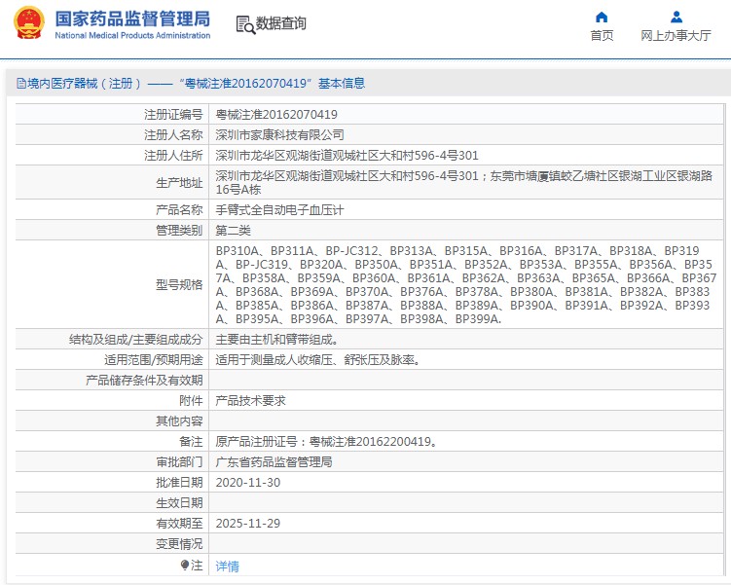The height and width of the screenshot is (585, 731).
Task: Click product name 手臂式全自动电子血压计
Action: [x=279, y=209]
